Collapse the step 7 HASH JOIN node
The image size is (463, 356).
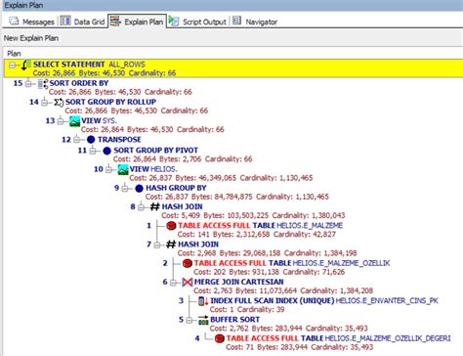coord(157,245)
